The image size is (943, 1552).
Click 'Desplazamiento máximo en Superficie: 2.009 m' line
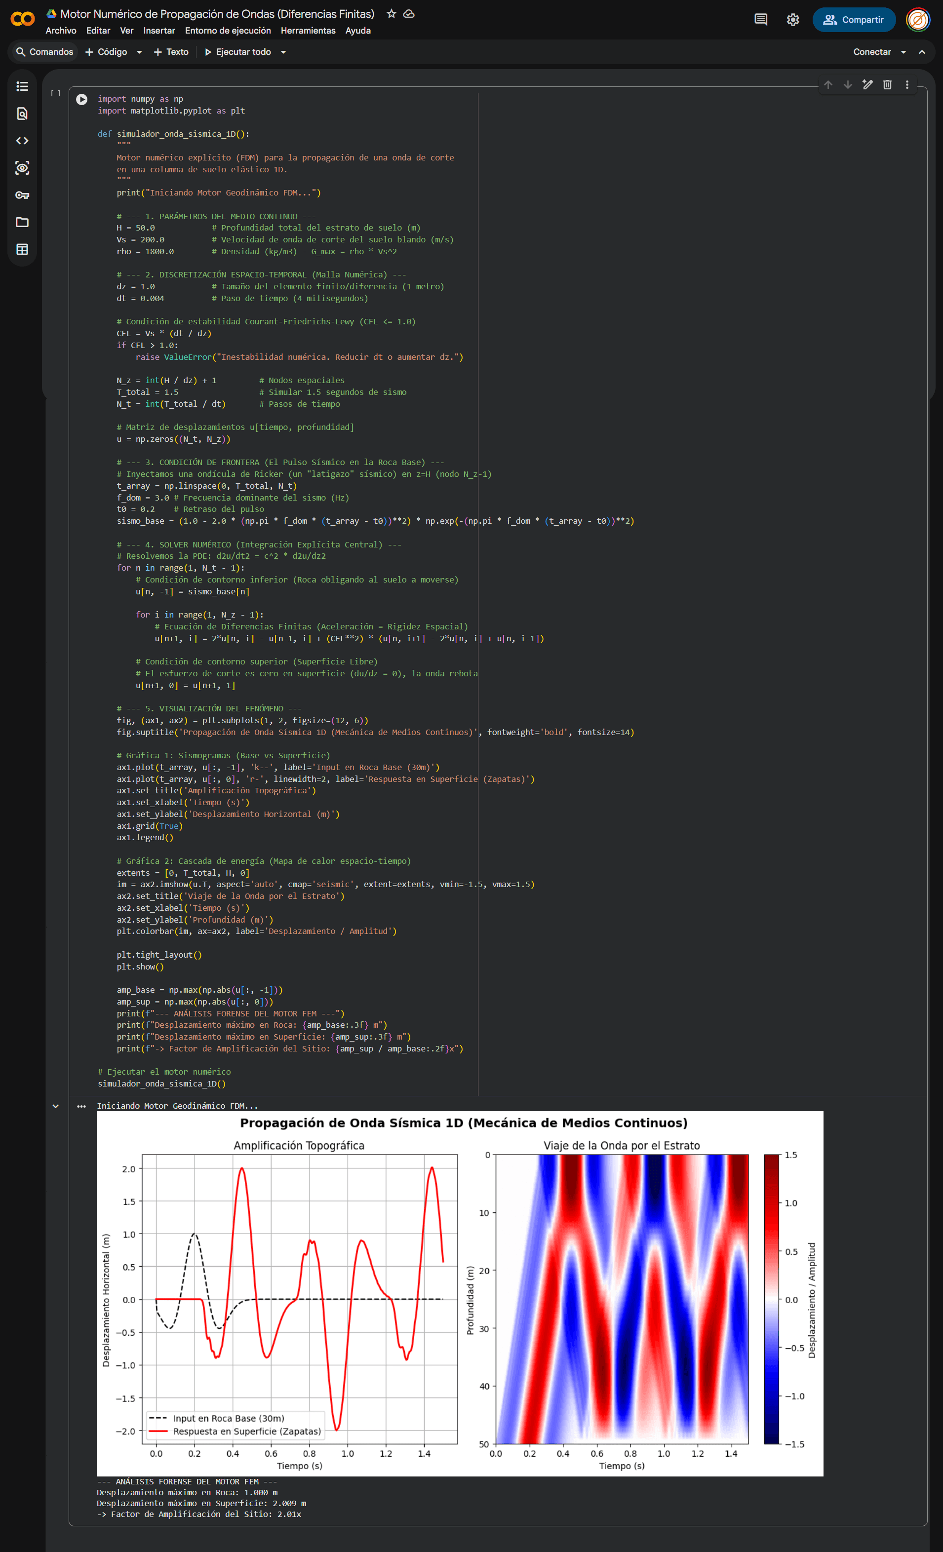tap(201, 1504)
